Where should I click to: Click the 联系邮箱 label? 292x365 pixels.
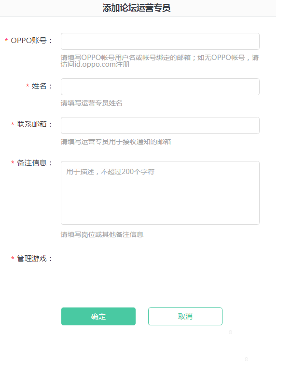[35, 125]
